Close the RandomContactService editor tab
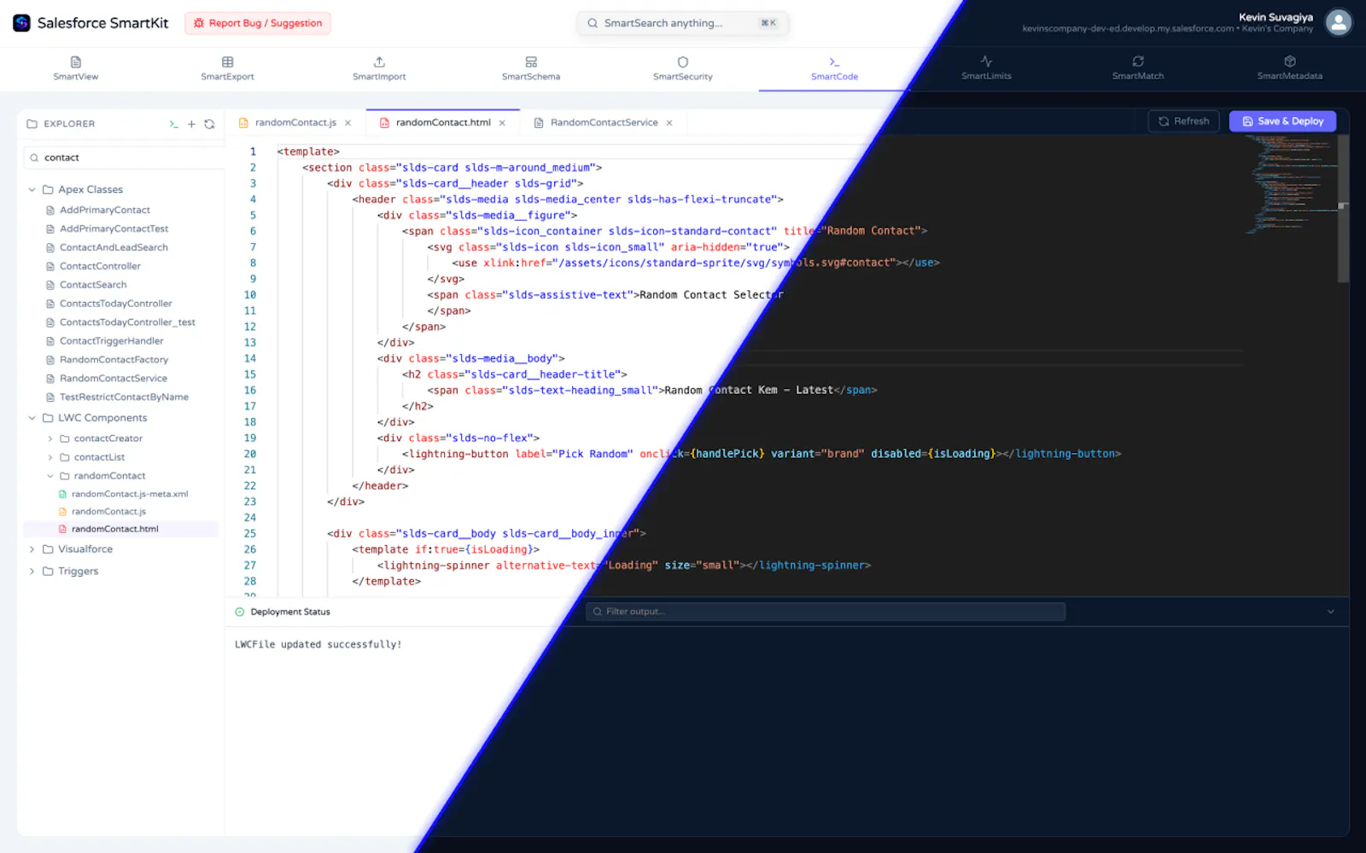The image size is (1366, 853). coord(669,123)
